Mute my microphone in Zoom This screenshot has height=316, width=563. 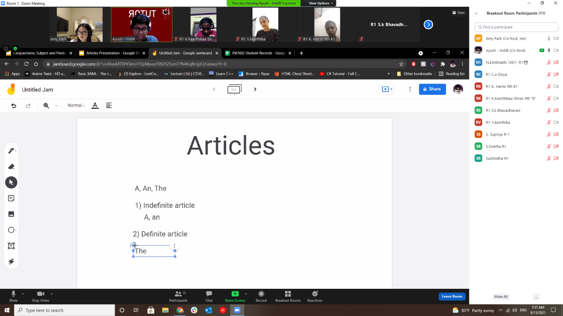tap(13, 296)
